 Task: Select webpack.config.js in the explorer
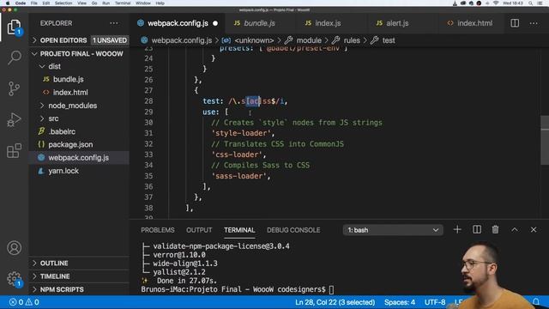tap(79, 158)
